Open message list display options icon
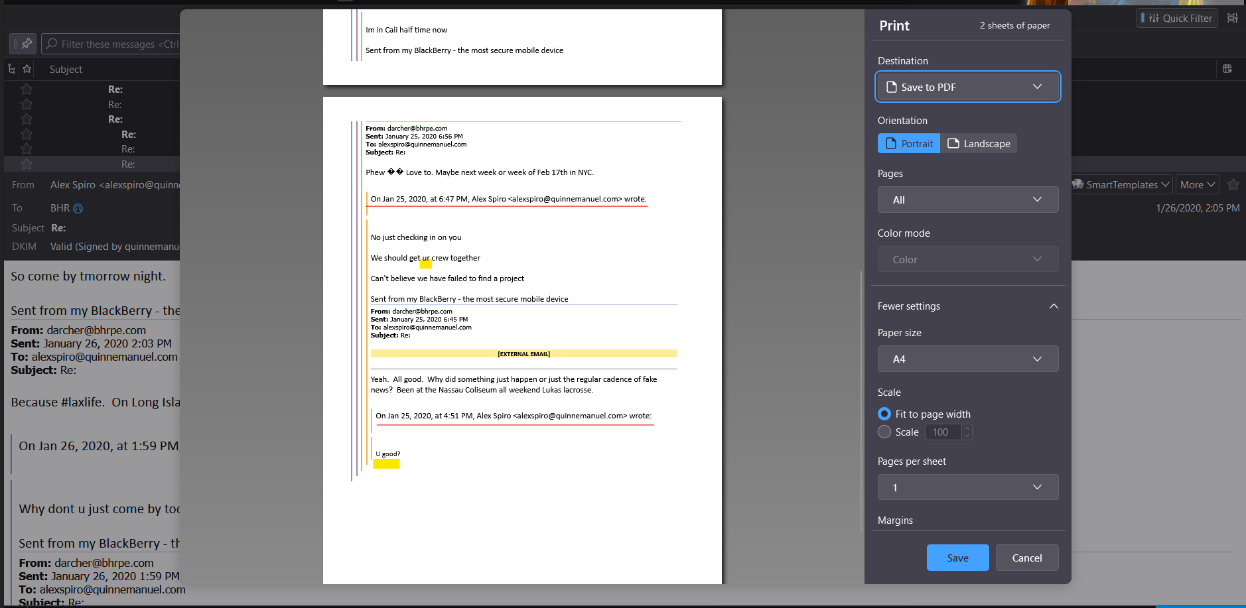 coord(1232,19)
